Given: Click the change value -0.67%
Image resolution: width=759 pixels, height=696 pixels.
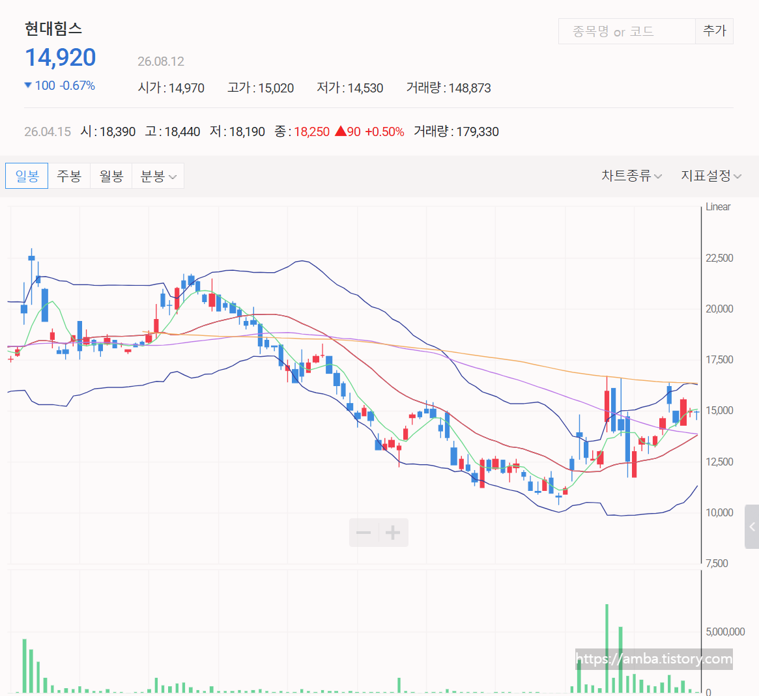Looking at the screenshot, I should click(78, 85).
